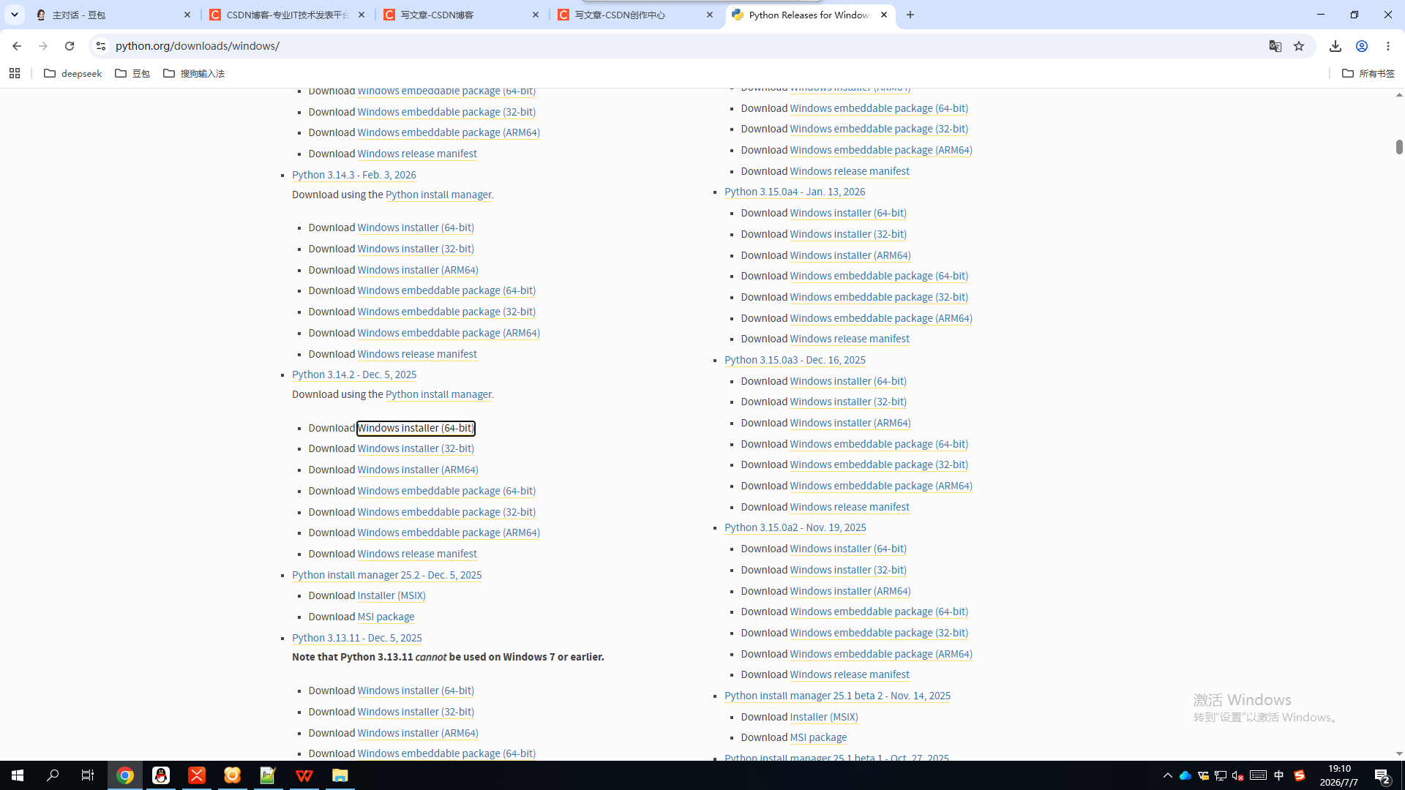
Task: Open the Chrome profile menu
Action: tap(1362, 46)
